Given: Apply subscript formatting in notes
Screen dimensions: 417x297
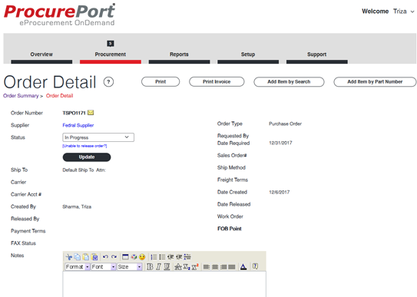Looking at the screenshot, I should click(187, 267).
